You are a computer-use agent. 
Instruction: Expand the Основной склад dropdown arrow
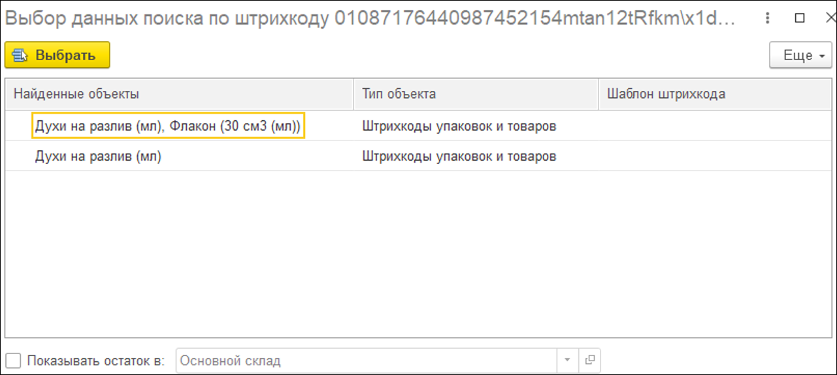[x=567, y=360]
